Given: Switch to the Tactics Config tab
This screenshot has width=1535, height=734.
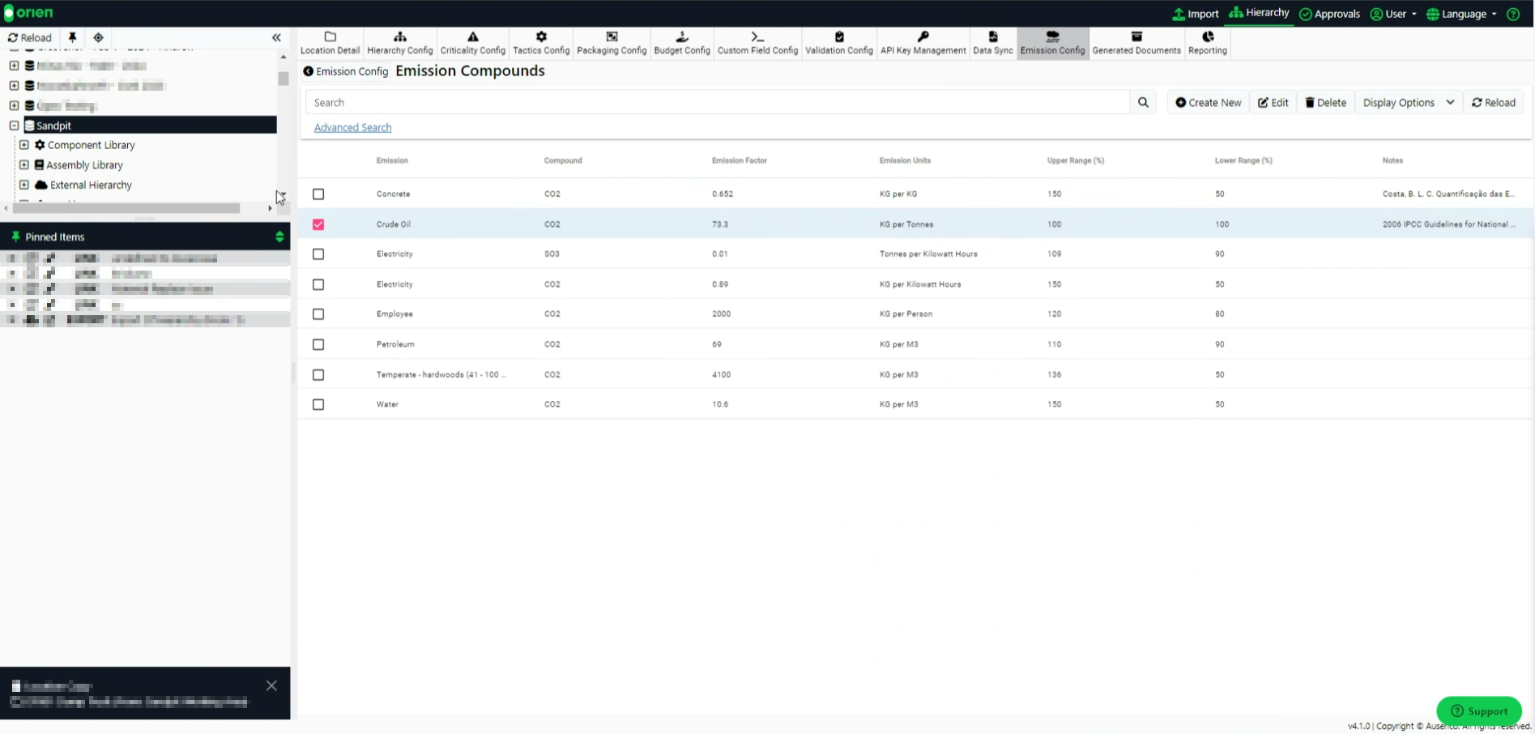Looking at the screenshot, I should 541,43.
